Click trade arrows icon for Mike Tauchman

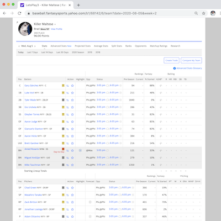click(x=67, y=165)
